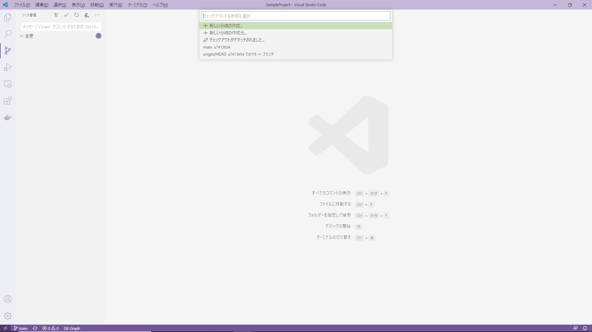The height and width of the screenshot is (332, 592).
Task: Open the 編集(E) menu
Action: [x=42, y=5]
